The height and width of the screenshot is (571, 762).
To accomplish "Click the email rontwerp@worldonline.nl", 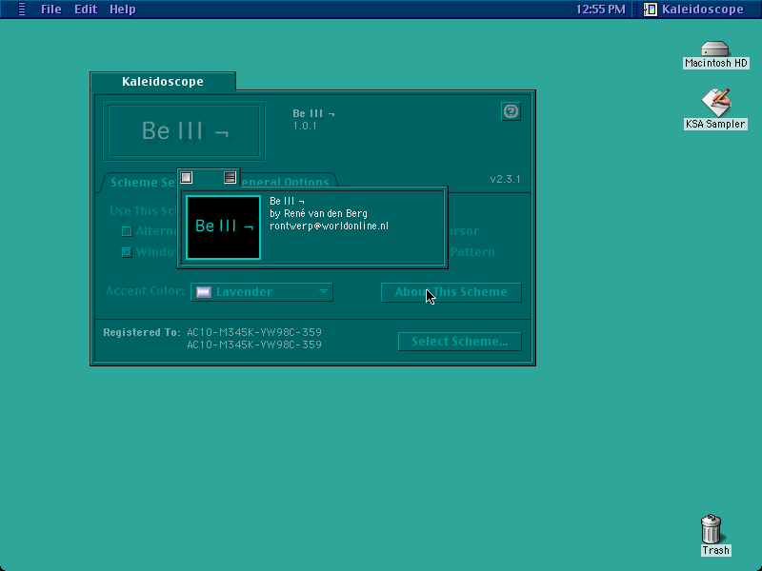I will (x=329, y=226).
